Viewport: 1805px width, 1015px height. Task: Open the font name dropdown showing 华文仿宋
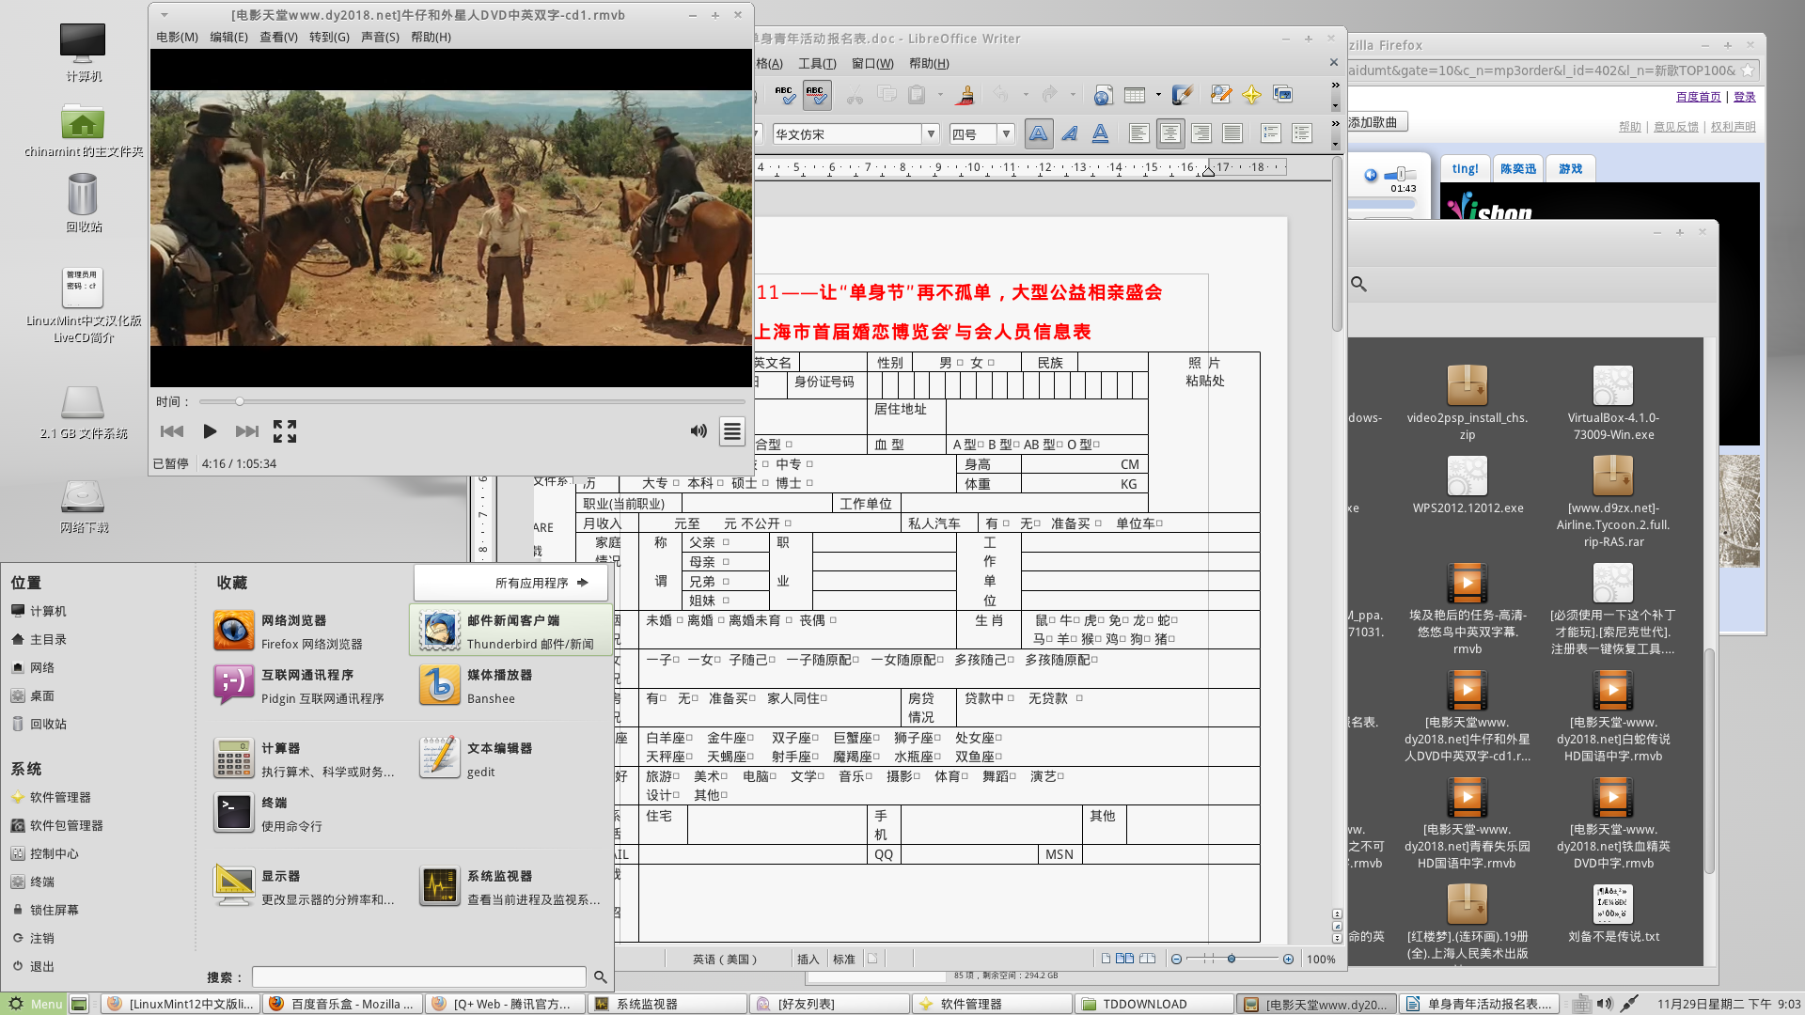point(931,133)
